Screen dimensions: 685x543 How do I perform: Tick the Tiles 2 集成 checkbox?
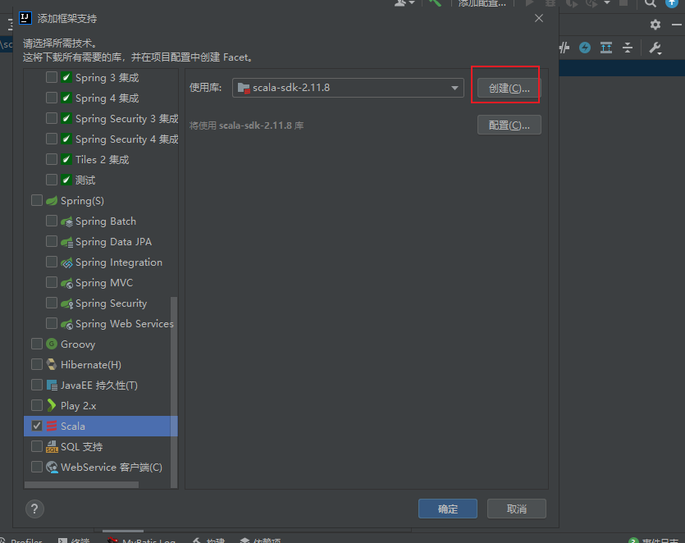(x=52, y=159)
